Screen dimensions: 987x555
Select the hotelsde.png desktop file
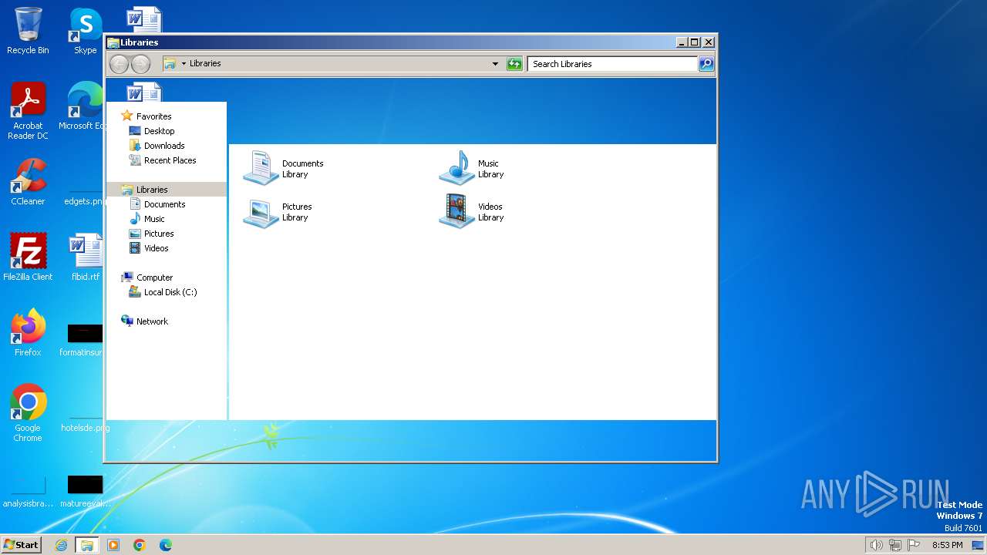point(85,428)
